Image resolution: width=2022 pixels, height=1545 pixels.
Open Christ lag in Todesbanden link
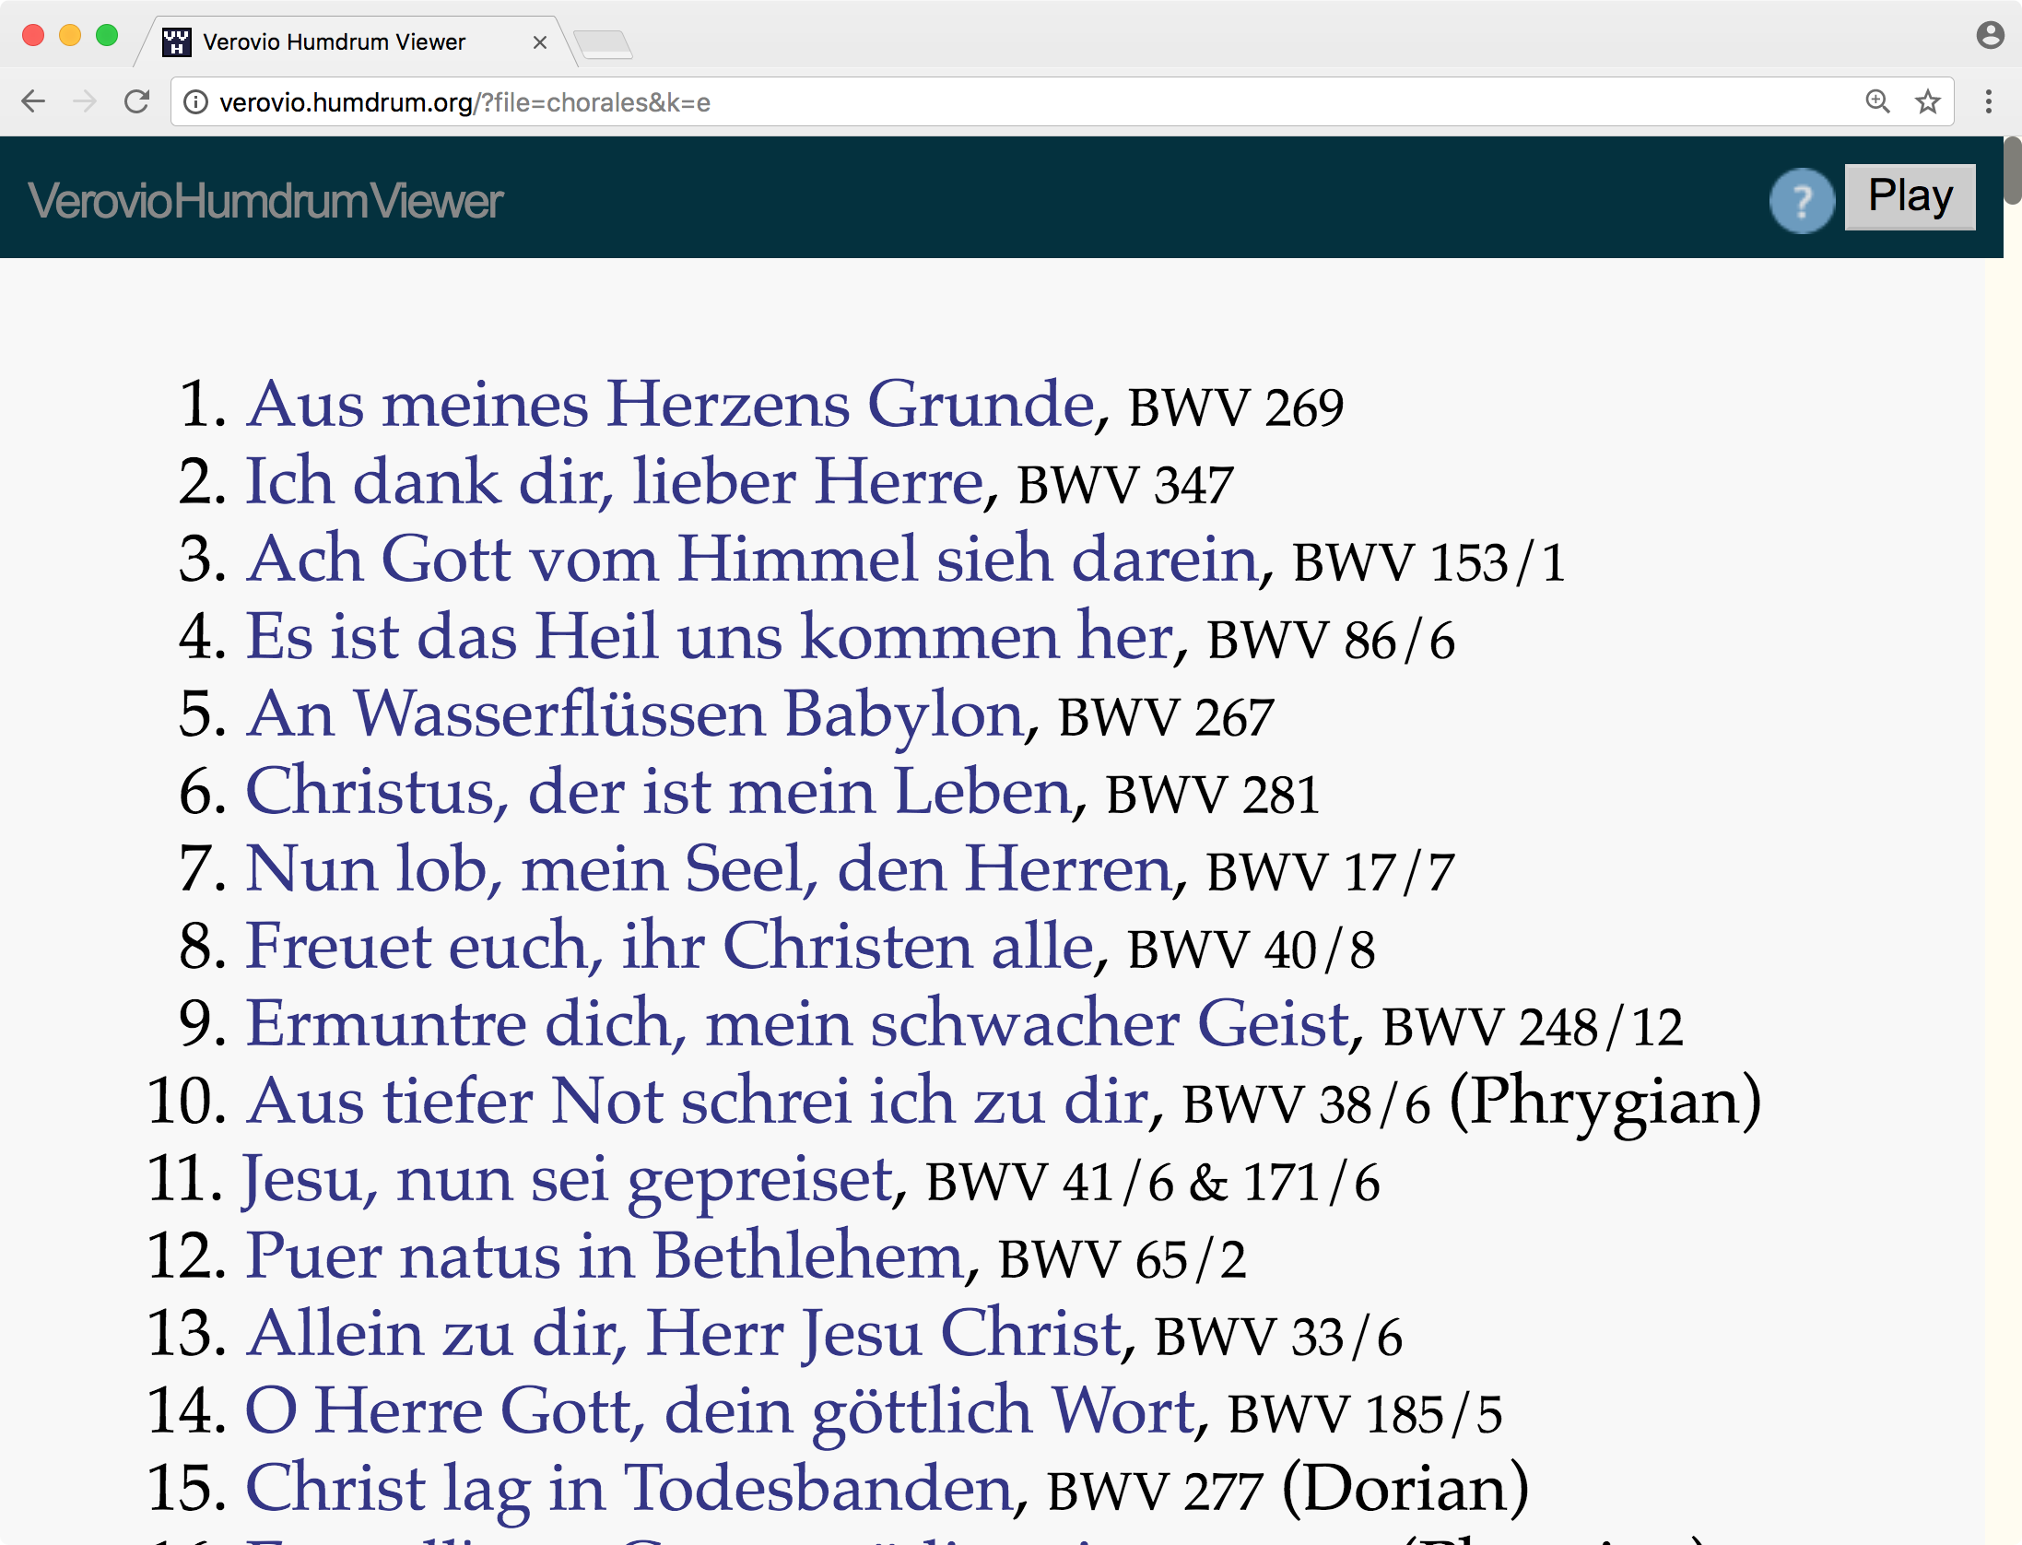tap(629, 1488)
